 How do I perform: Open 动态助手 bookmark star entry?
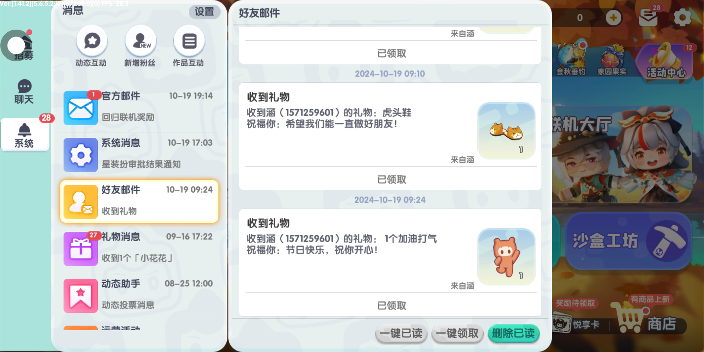tap(139, 295)
